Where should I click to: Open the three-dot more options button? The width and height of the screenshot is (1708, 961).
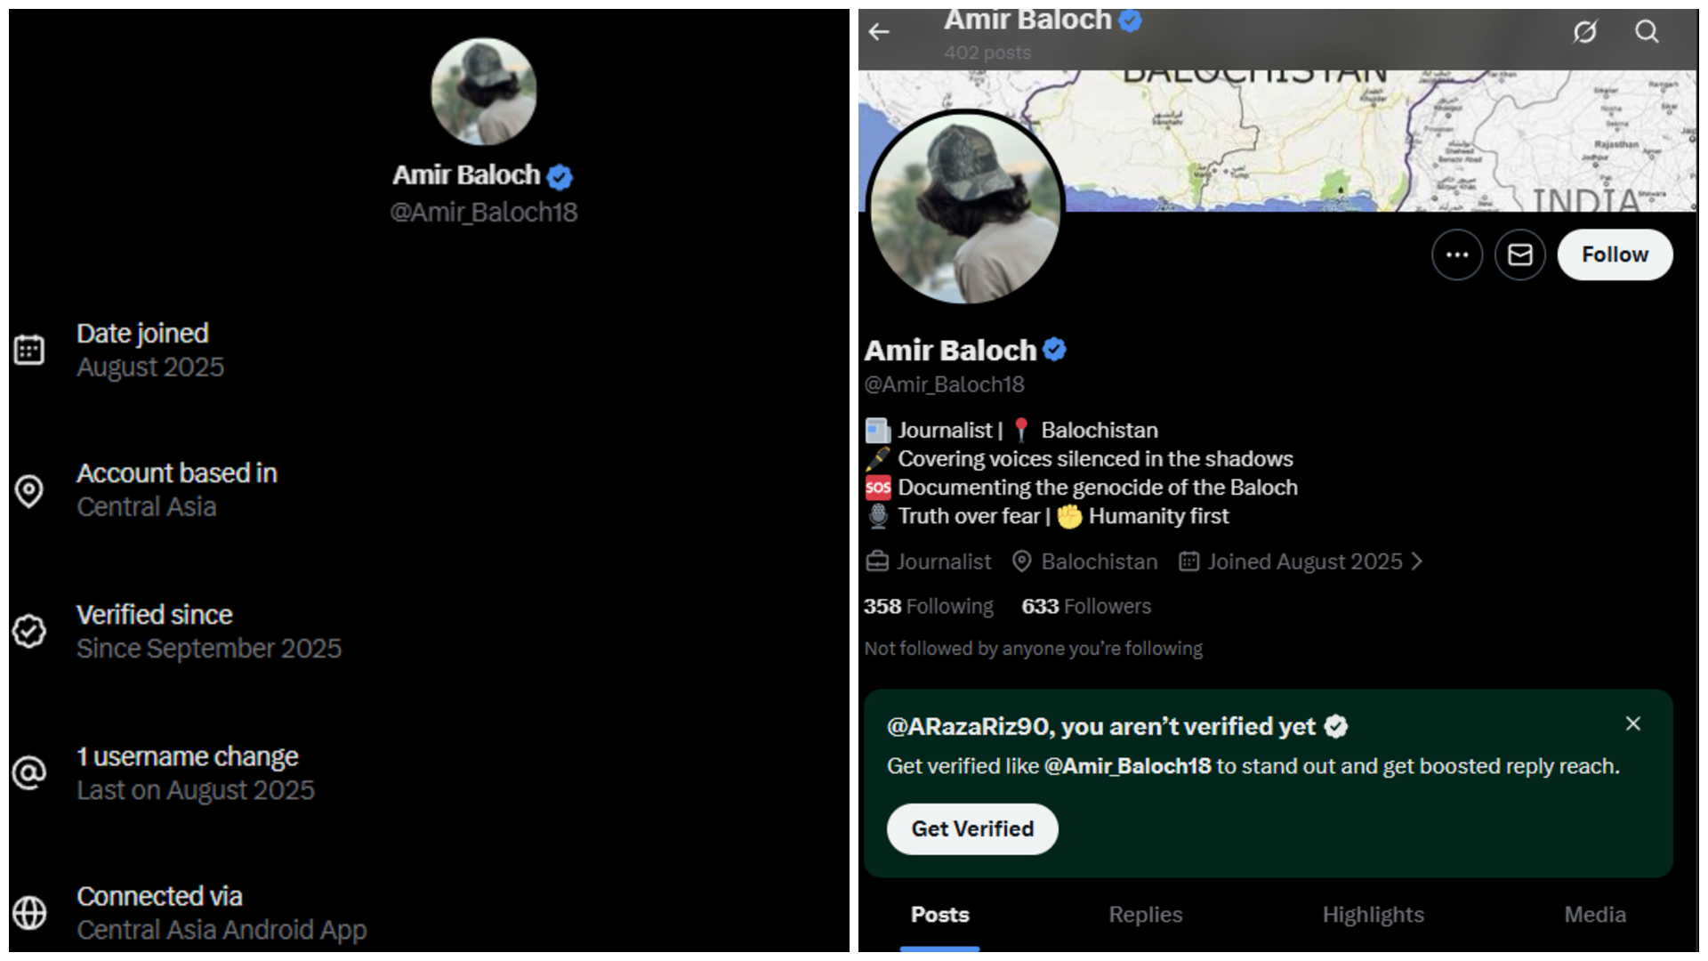pos(1457,254)
